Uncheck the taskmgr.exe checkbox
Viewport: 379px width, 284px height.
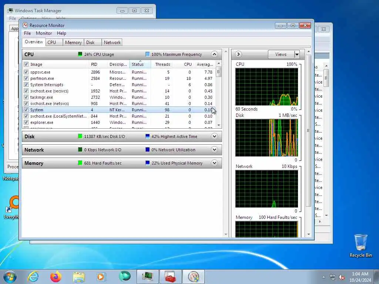[x=26, y=97]
